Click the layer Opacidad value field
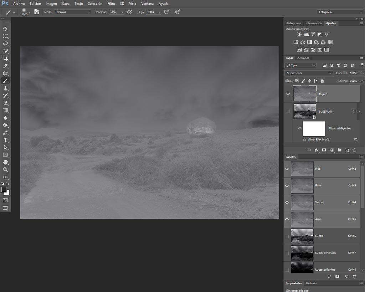Viewport: 365px width, 292px height. click(x=354, y=73)
